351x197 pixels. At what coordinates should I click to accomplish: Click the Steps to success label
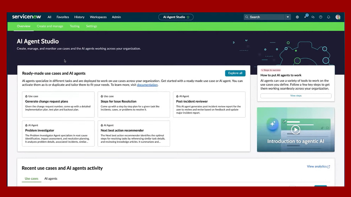click(x=271, y=70)
